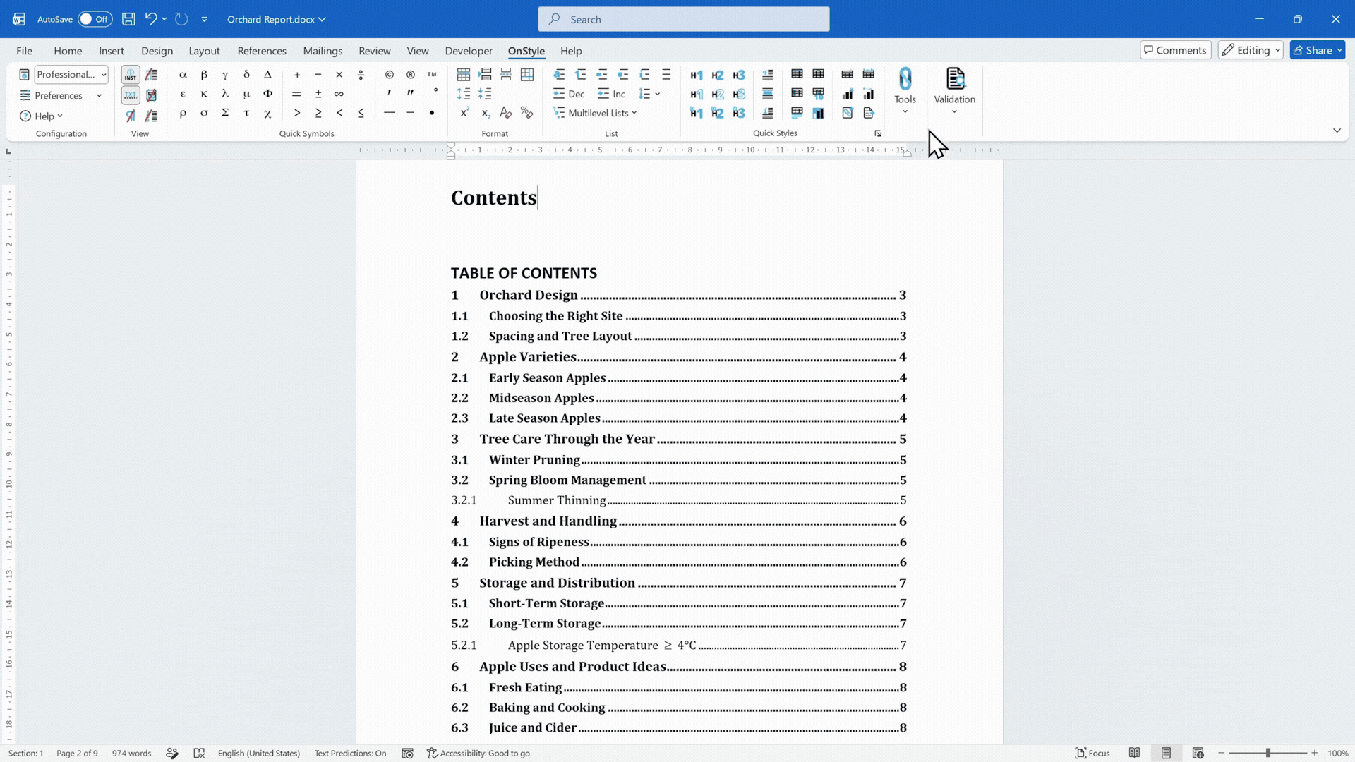Screen dimensions: 1355x762
Task: Save the document
Action: click(128, 19)
